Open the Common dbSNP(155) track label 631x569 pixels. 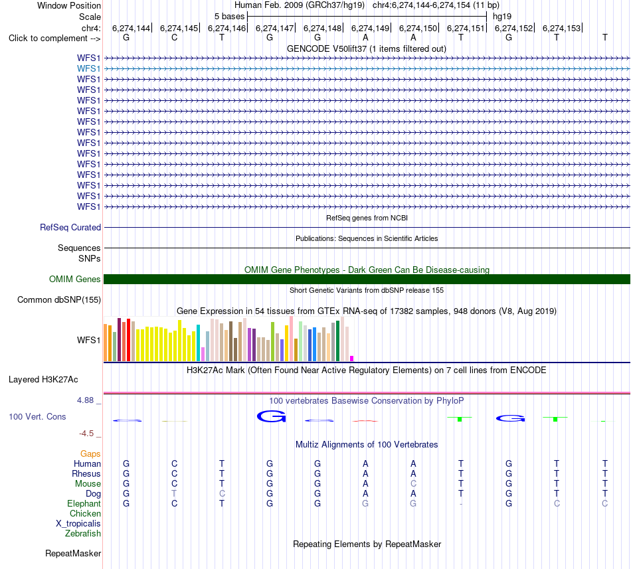tap(59, 299)
